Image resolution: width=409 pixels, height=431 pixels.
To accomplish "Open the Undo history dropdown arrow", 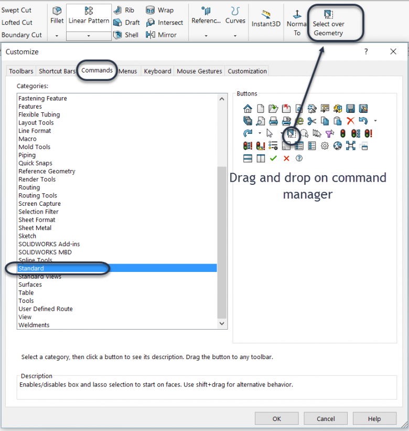I will tap(375, 121).
